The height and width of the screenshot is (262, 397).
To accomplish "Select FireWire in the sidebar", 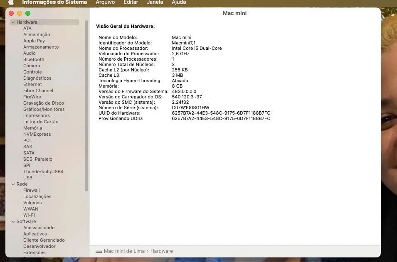I will 32,97.
